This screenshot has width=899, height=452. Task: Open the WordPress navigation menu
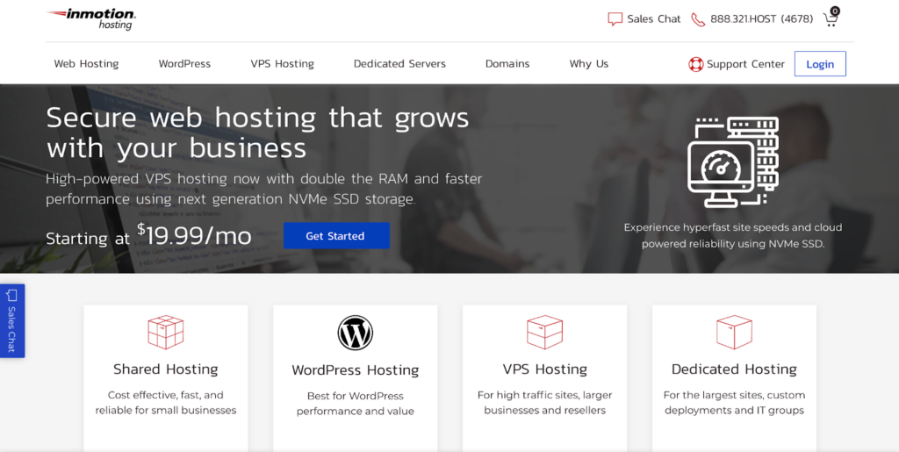coord(184,63)
